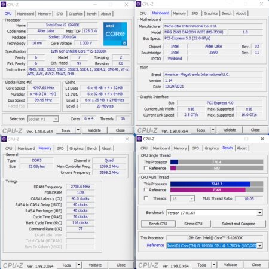
Task: Click CPU-Z app icon in Memory window
Action: point(4,139)
